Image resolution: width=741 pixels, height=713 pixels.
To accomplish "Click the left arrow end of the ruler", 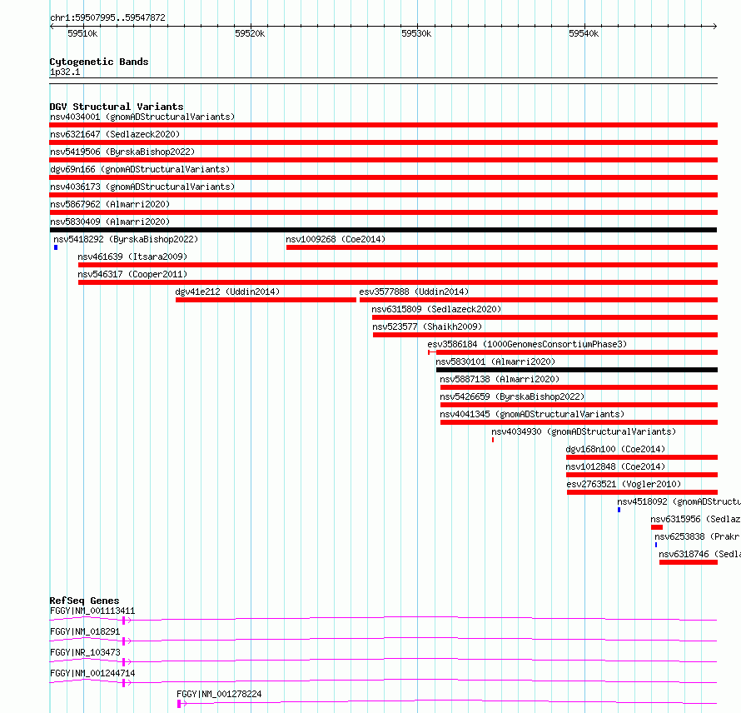I will coord(52,27).
